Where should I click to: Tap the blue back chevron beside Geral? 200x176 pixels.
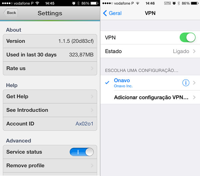click(x=105, y=13)
